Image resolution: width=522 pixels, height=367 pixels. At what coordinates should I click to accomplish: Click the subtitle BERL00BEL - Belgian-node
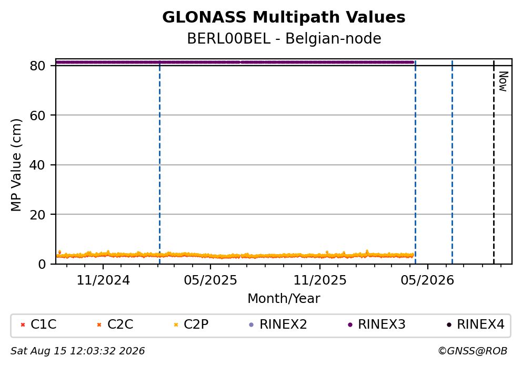click(x=284, y=39)
